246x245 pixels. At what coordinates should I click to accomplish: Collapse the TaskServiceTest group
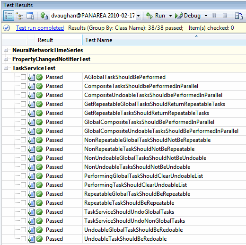coord(6,68)
